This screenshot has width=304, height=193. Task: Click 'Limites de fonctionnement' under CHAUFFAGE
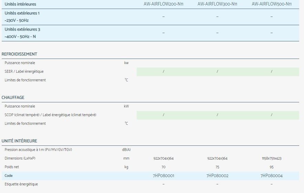[x=25, y=123]
